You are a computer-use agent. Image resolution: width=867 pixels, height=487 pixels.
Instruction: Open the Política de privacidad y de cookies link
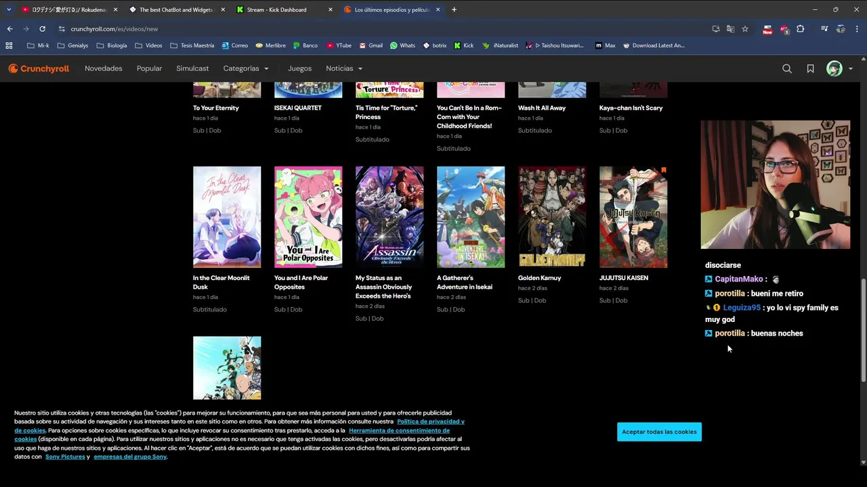[431, 421]
